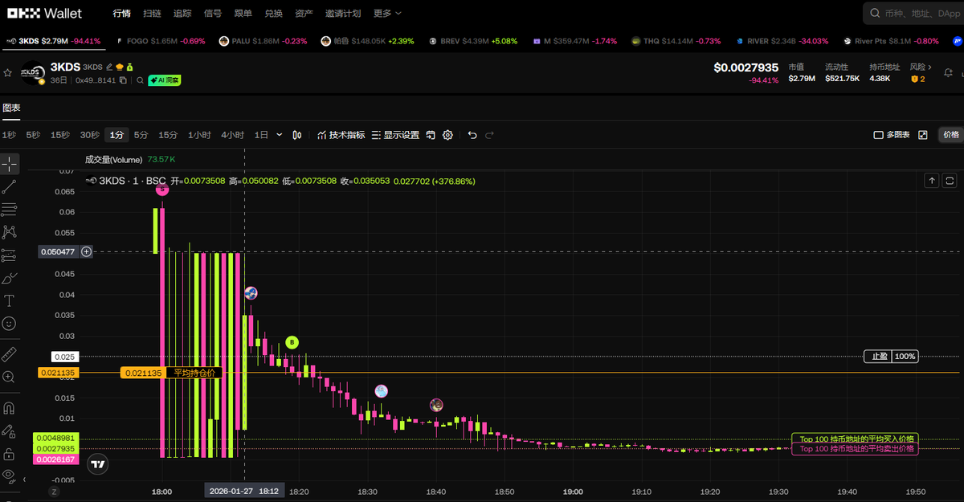The image size is (964, 502).
Task: Open candlestick chart type selector
Action: tap(297, 135)
